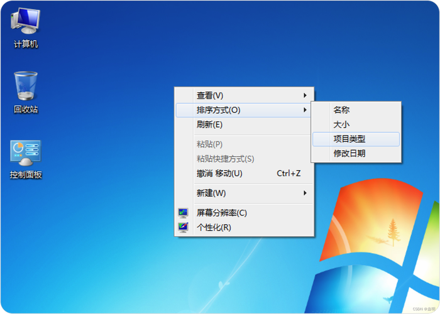Screen dimensions: 440x314
Task: Click 刷新(E) to refresh desktop
Action: tap(244, 124)
